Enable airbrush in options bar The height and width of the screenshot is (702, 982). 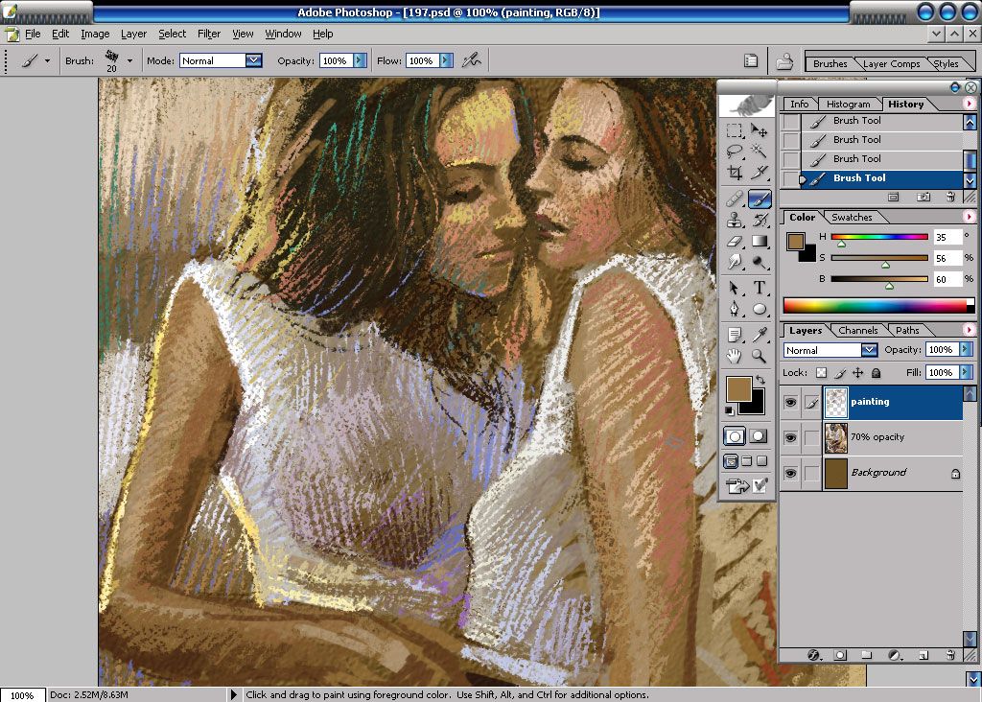tap(472, 60)
